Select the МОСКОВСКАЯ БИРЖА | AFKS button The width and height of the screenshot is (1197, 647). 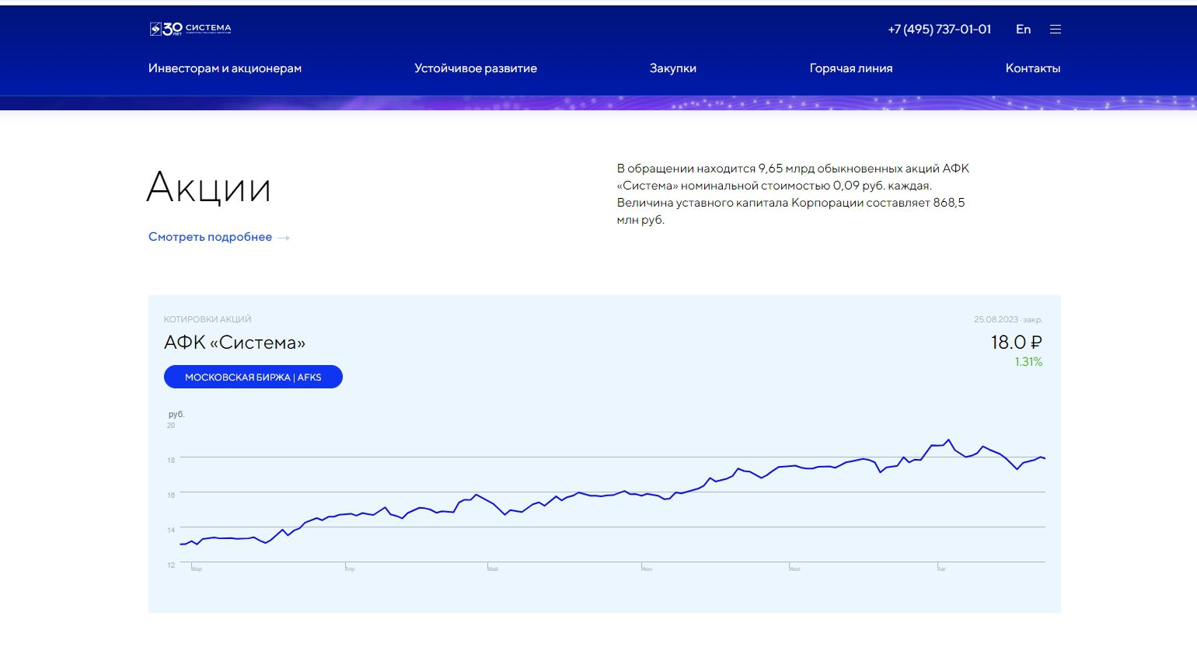tap(253, 377)
